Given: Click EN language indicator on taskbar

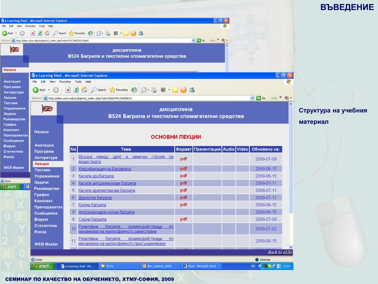Looking at the screenshot, I should click(x=253, y=266).
